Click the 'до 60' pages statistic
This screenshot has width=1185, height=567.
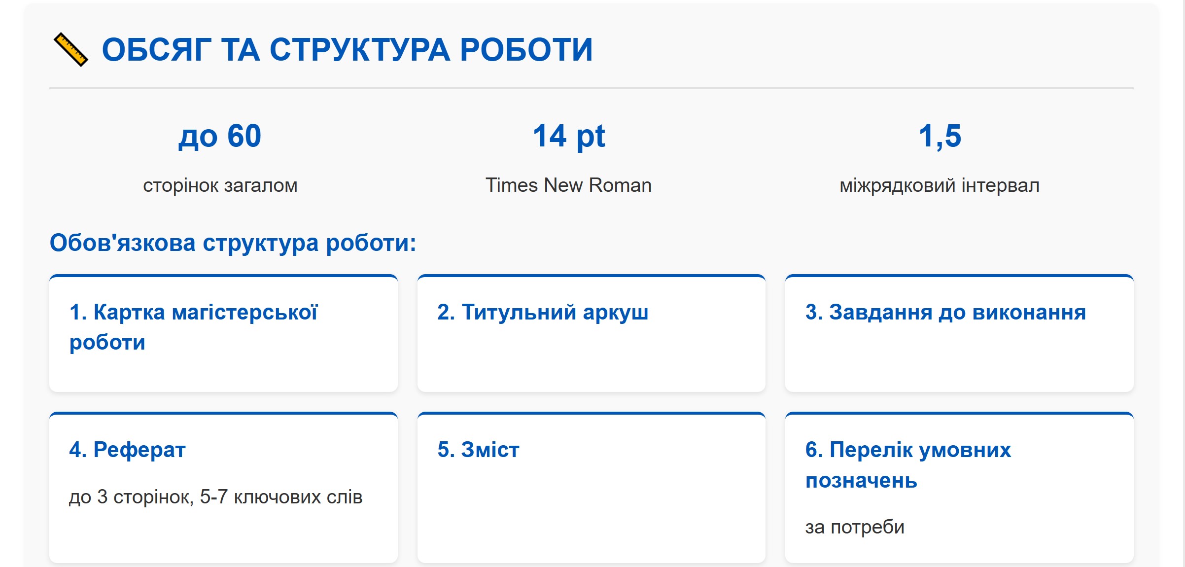(x=220, y=136)
